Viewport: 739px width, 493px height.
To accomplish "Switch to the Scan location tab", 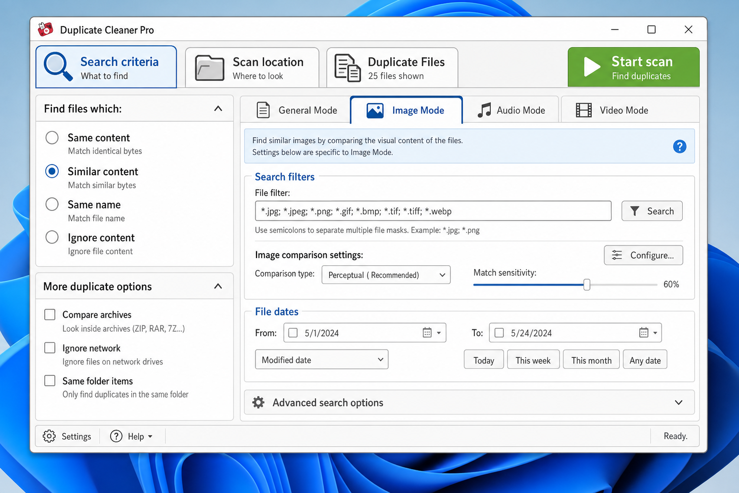I will coord(252,67).
